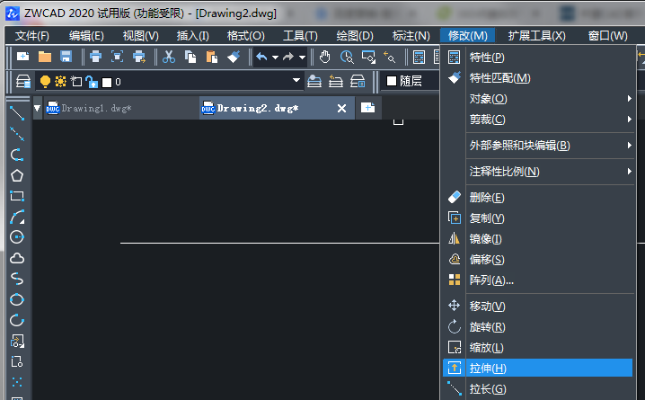
Task: Switch to the Drawing1.dwg tab
Action: point(95,108)
